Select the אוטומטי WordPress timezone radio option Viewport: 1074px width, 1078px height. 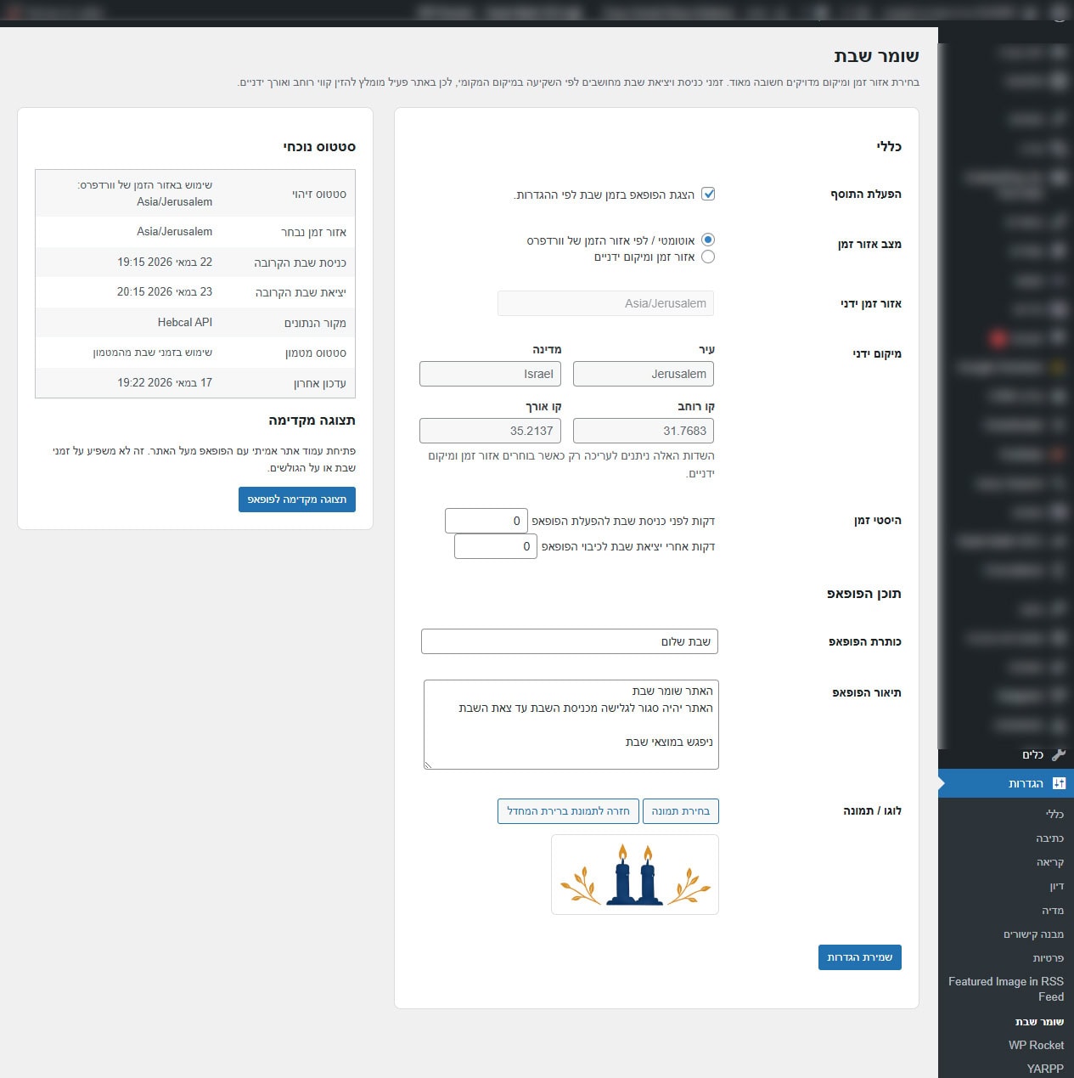point(708,240)
